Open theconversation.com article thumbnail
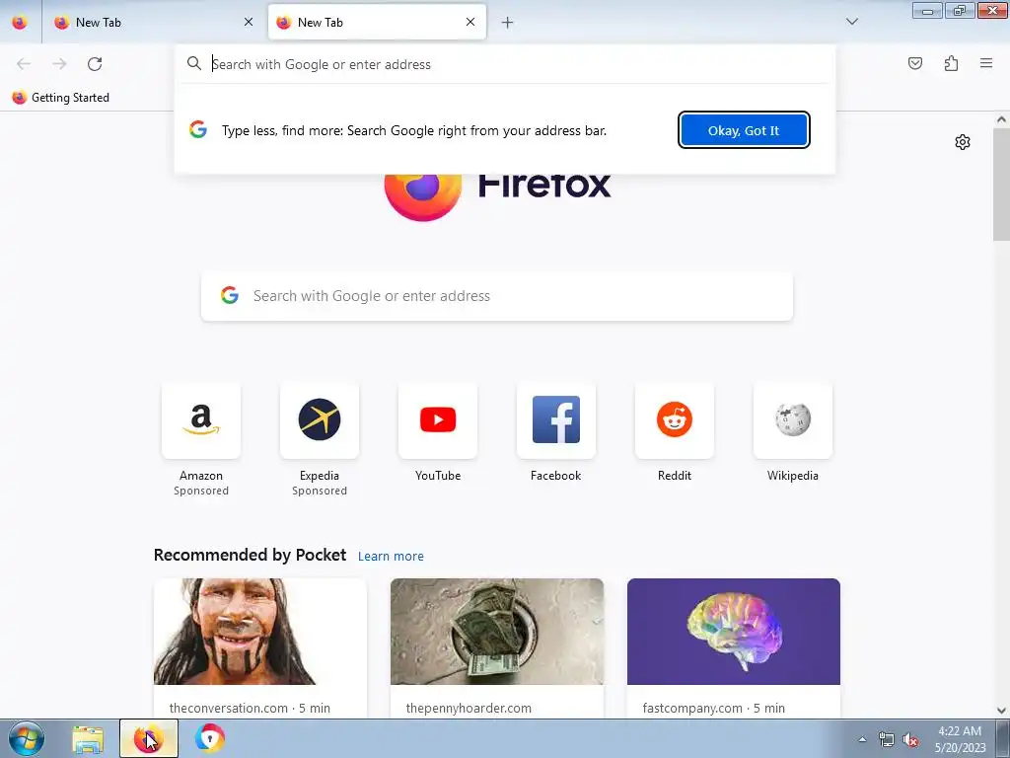The width and height of the screenshot is (1010, 758). [260, 632]
